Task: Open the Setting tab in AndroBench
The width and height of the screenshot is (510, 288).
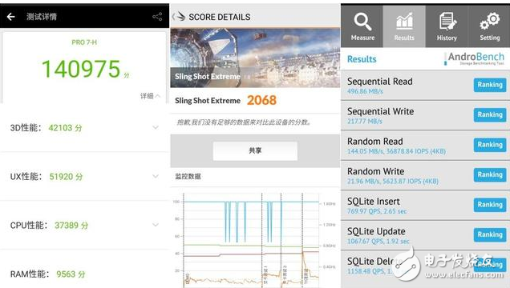Action: (x=489, y=26)
